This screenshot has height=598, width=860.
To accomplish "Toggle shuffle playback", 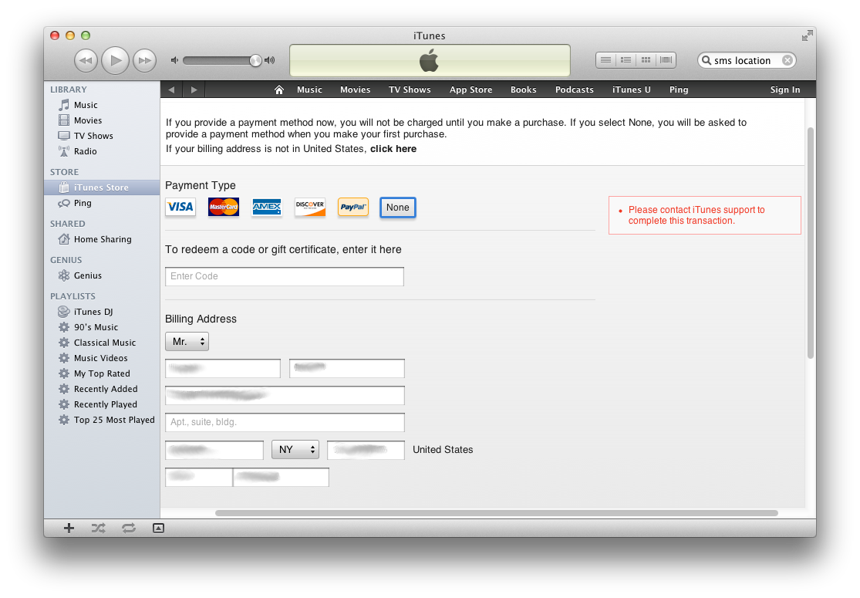I will tap(98, 528).
